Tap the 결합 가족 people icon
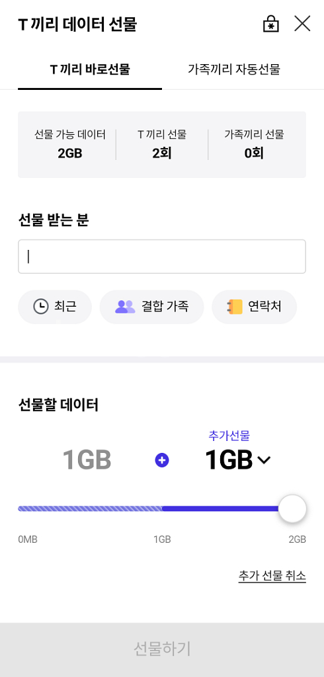Image resolution: width=324 pixels, height=677 pixels. pos(125,307)
